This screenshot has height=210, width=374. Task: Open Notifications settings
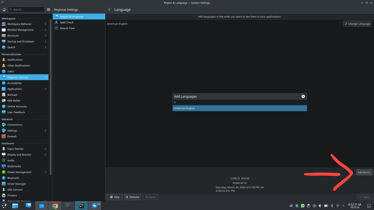coord(24,60)
